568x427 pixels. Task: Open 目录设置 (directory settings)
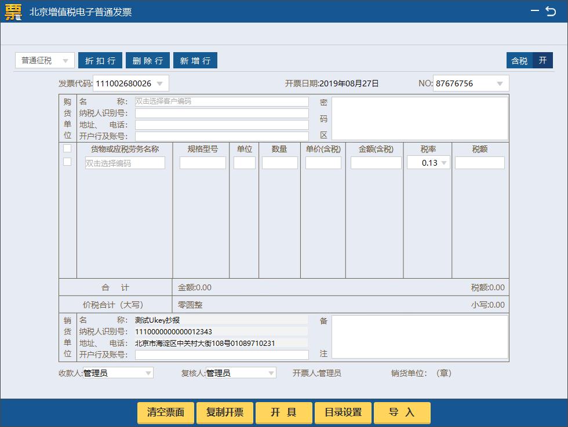(x=343, y=413)
